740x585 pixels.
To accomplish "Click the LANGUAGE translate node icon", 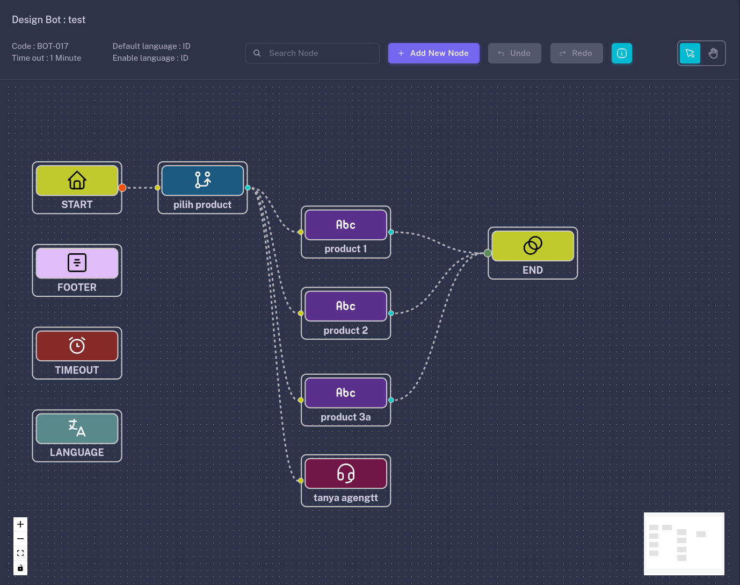I will [x=77, y=429].
